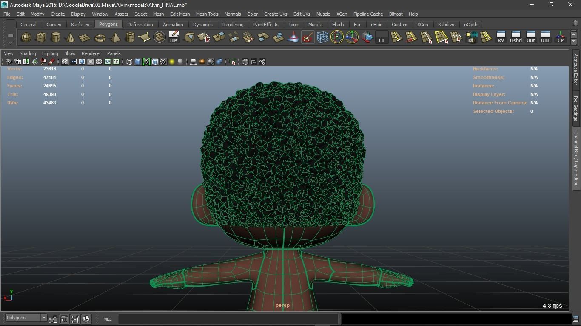Open the panel Lighting menu
Screen dimensions: 581x326
click(50, 53)
